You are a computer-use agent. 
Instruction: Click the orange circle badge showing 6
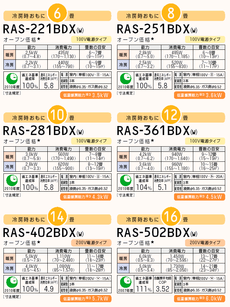[x=57, y=13]
